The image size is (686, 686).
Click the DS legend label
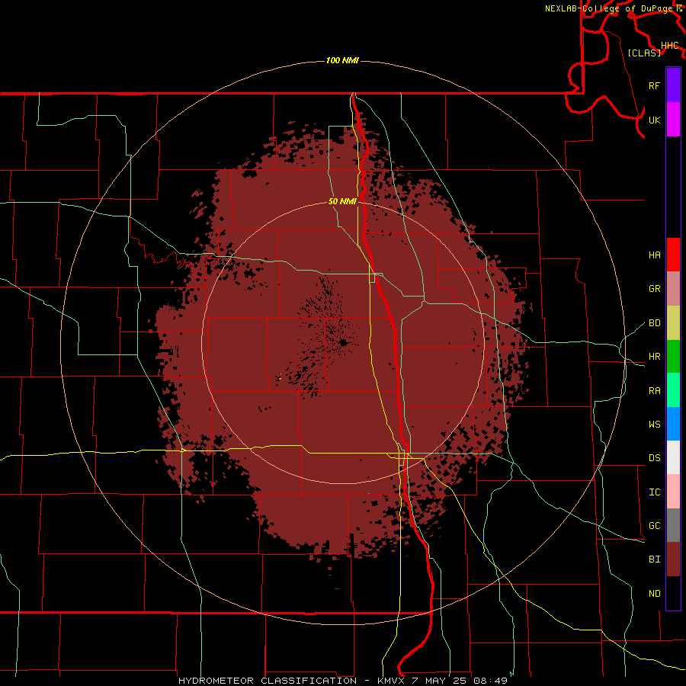654,458
